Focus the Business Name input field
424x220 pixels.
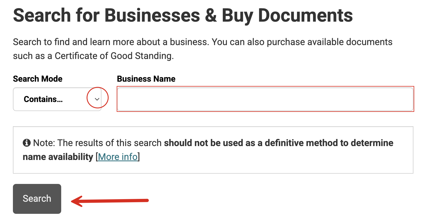(x=265, y=99)
